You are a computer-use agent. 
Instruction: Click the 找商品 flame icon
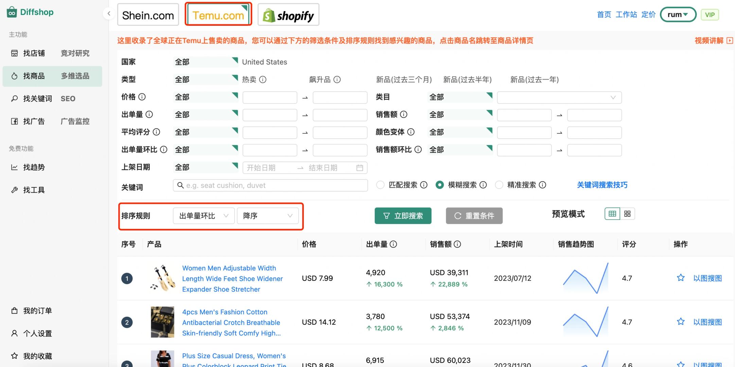click(14, 76)
